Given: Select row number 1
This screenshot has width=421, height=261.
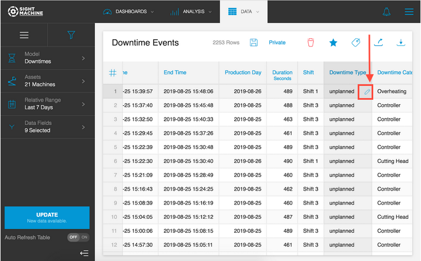Looking at the screenshot, I should pyautogui.click(x=116, y=91).
